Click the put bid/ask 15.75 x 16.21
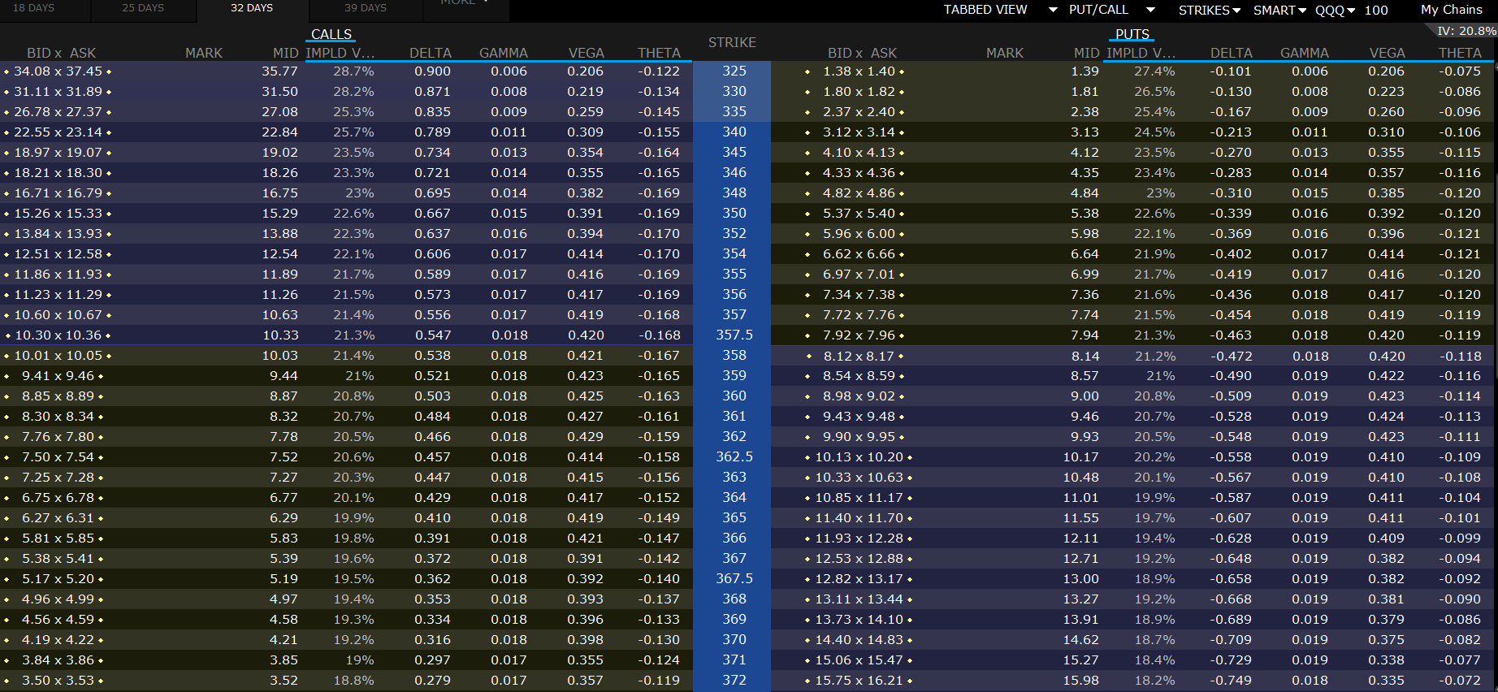Screen dimensions: 1498x692 (859, 681)
